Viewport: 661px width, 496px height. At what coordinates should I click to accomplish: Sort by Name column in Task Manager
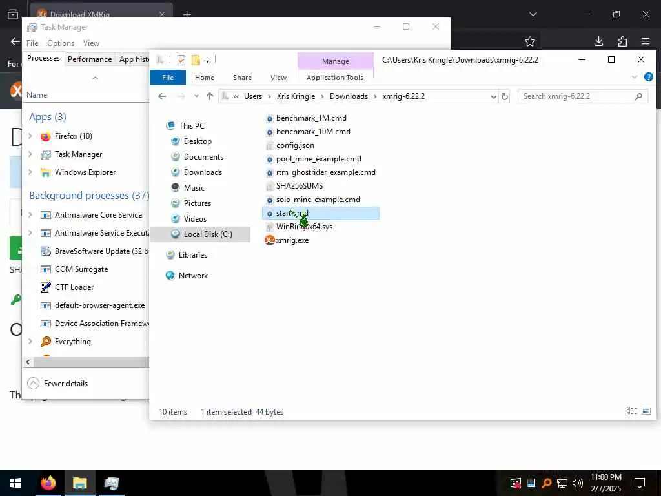(37, 95)
